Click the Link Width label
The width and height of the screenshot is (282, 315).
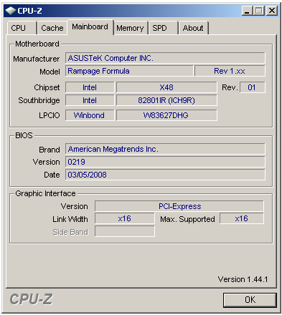tap(70, 219)
